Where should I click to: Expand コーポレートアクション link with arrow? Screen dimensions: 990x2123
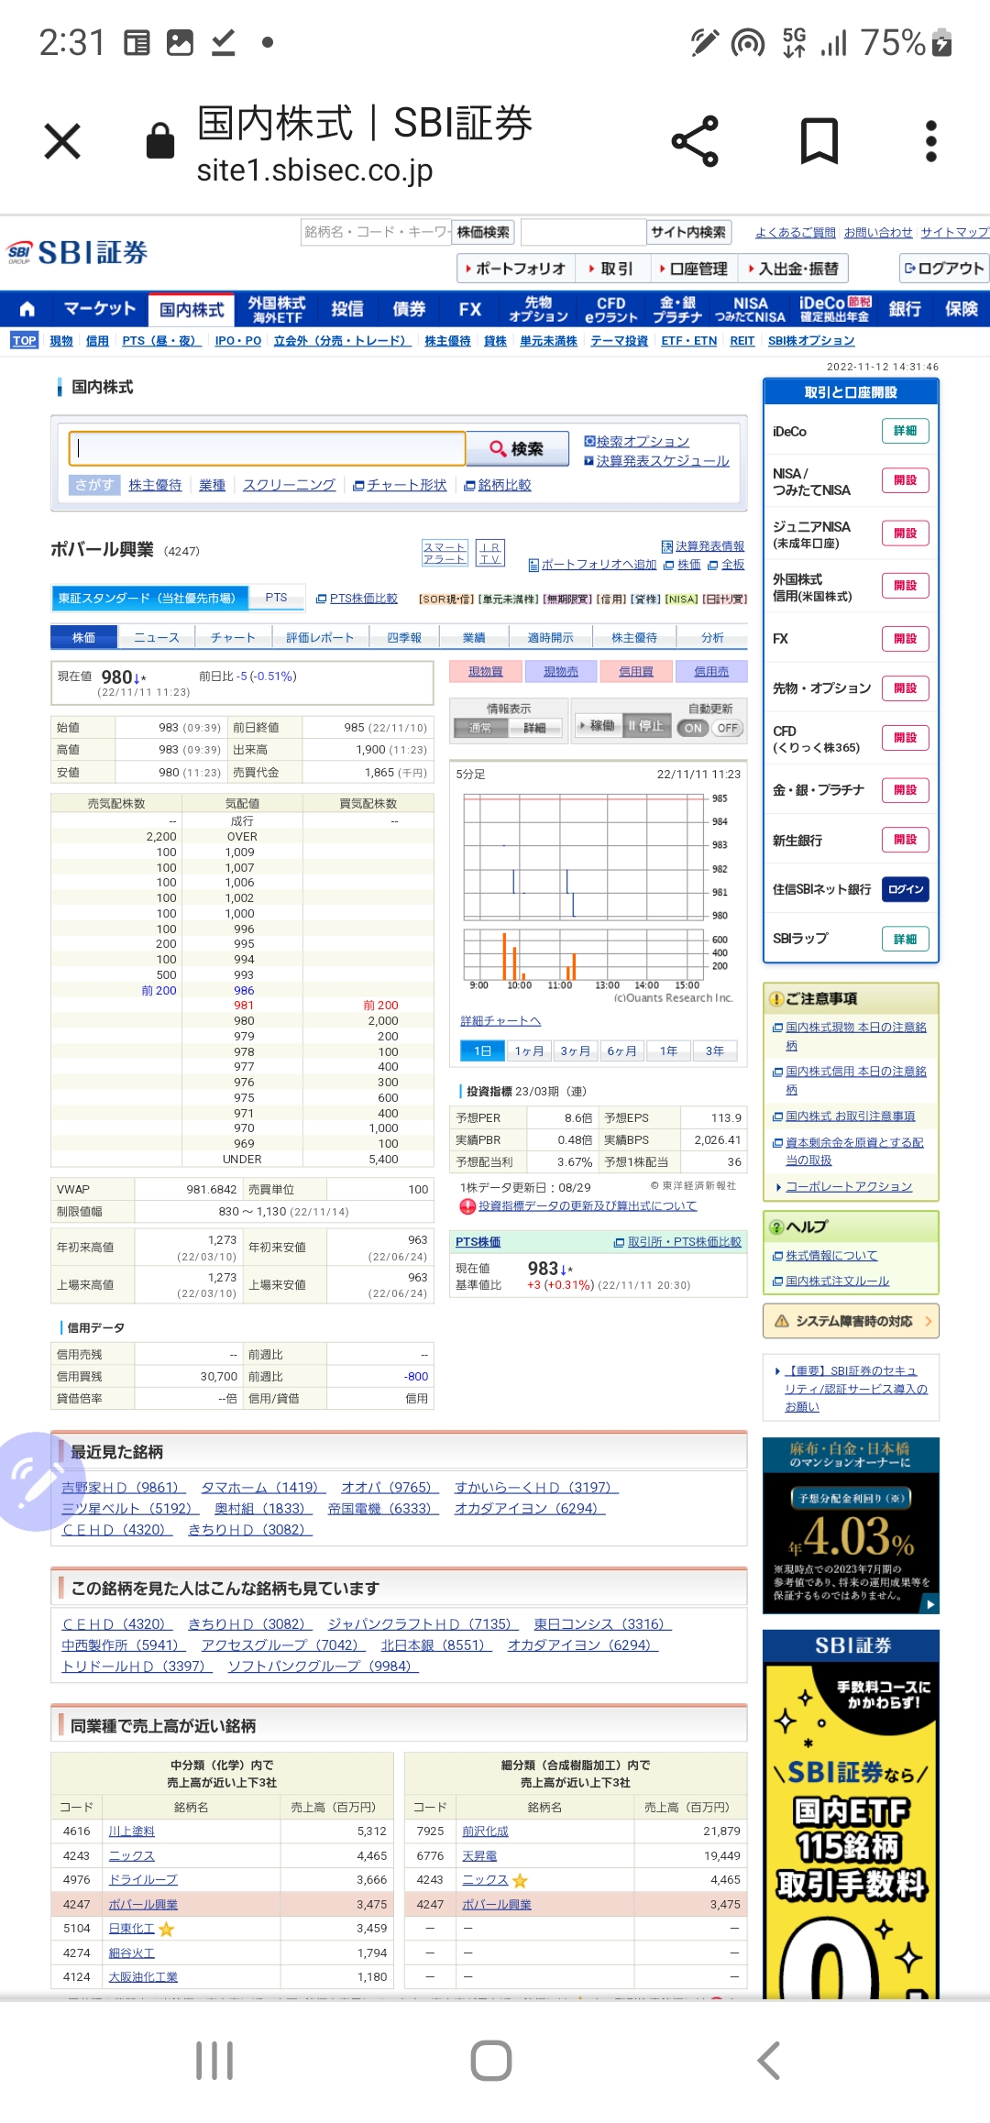point(844,1186)
